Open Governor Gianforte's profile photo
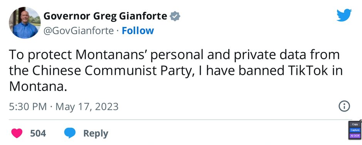The width and height of the screenshot is (362, 145). pyautogui.click(x=25, y=23)
